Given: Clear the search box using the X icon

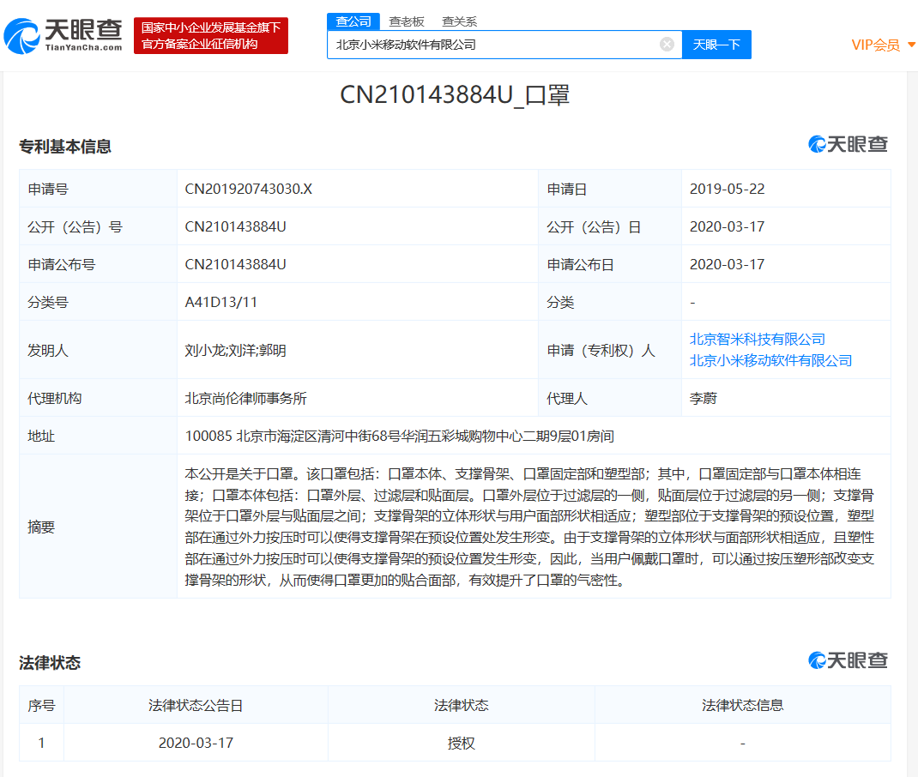Looking at the screenshot, I should (667, 44).
